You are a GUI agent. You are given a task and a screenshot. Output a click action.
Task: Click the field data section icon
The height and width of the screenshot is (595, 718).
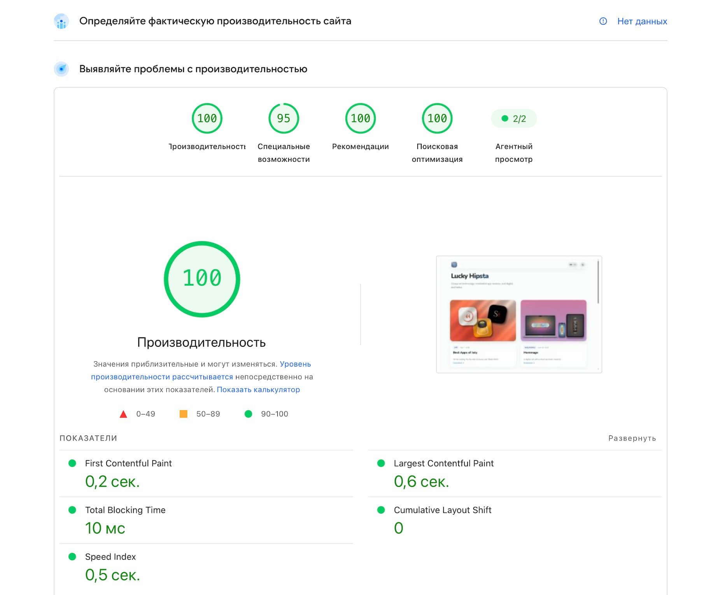coord(61,21)
